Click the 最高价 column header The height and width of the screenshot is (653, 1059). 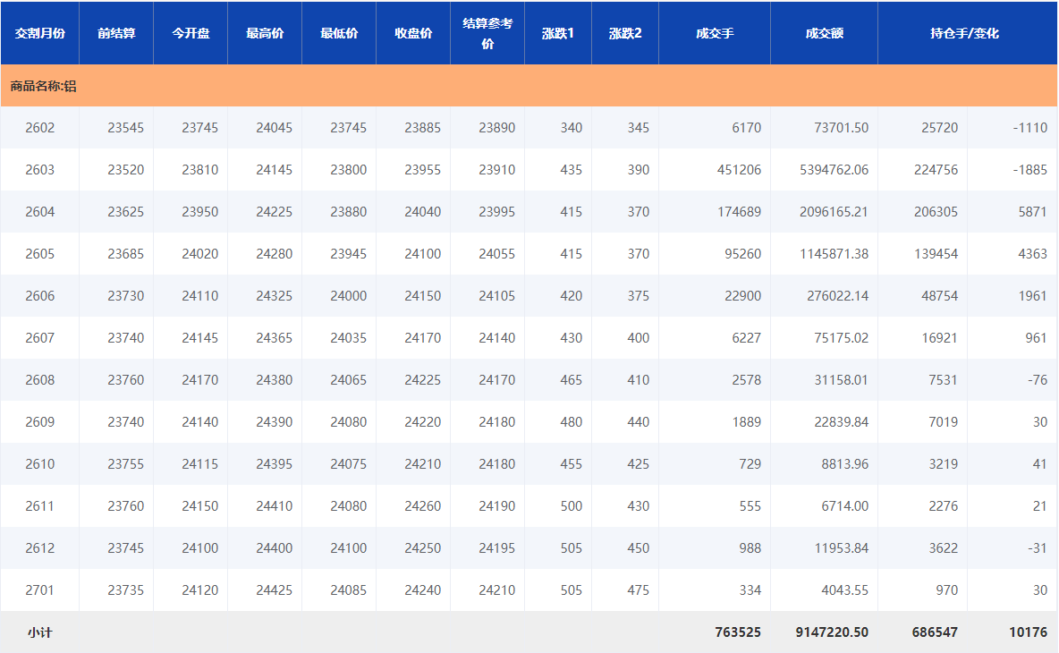pyautogui.click(x=265, y=33)
